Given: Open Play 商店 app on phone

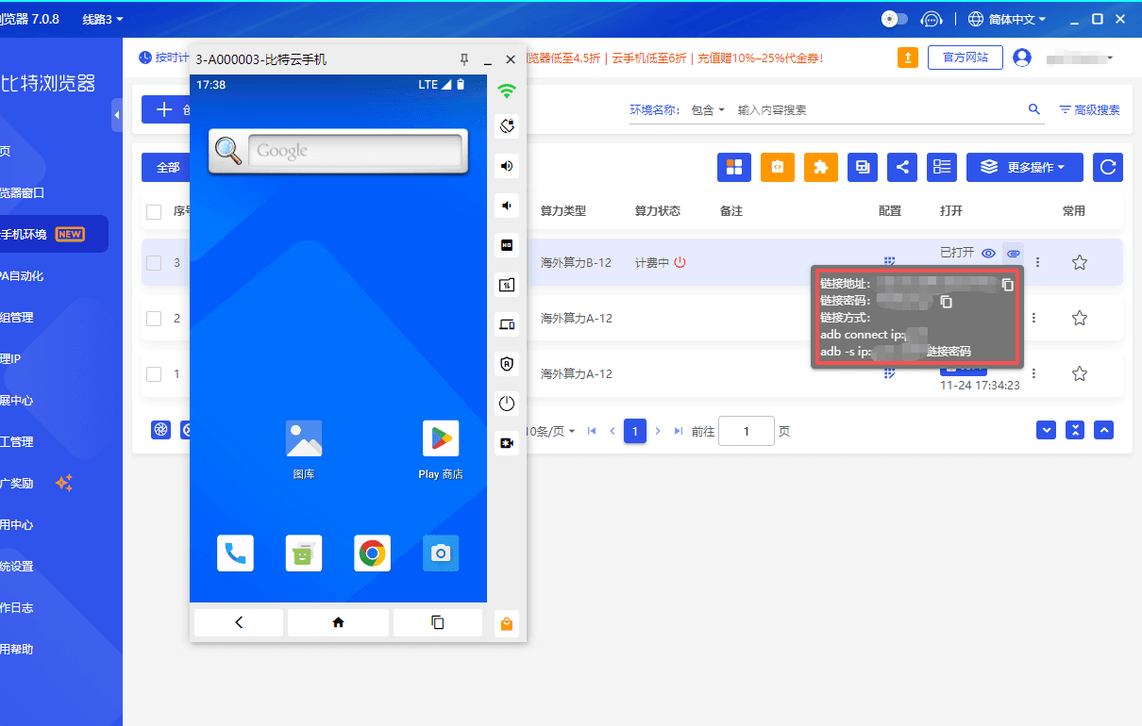Looking at the screenshot, I should click(441, 438).
